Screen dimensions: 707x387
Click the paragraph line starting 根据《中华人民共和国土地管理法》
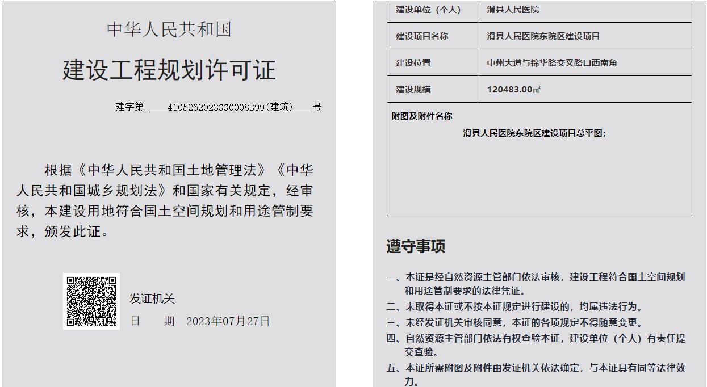[179, 170]
